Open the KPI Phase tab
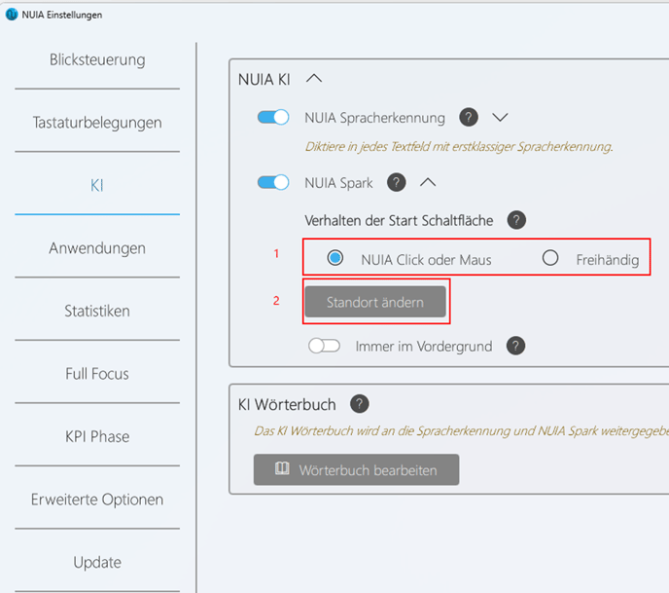This screenshot has width=669, height=593. (x=97, y=436)
